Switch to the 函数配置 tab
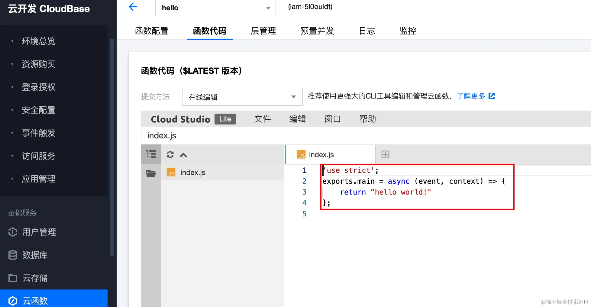 (152, 31)
